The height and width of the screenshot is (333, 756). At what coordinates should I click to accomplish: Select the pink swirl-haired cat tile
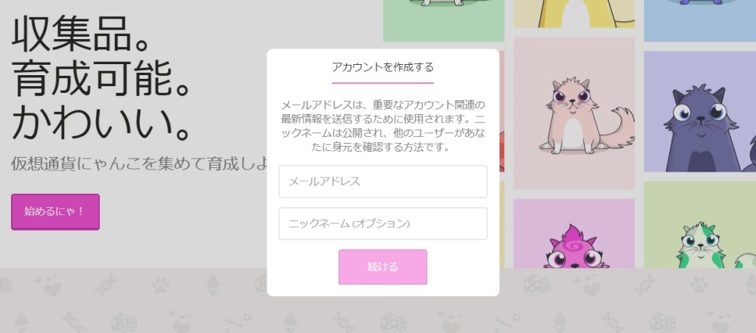pyautogui.click(x=574, y=234)
